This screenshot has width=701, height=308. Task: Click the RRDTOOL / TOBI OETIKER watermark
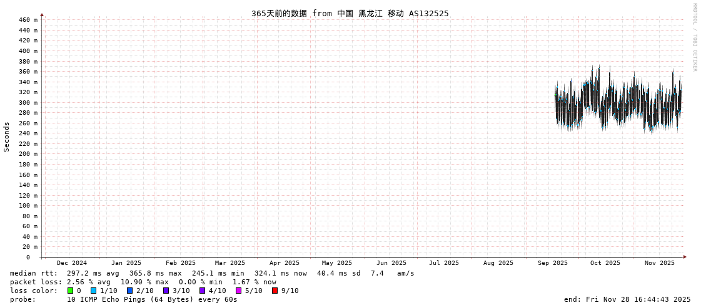[x=694, y=37]
